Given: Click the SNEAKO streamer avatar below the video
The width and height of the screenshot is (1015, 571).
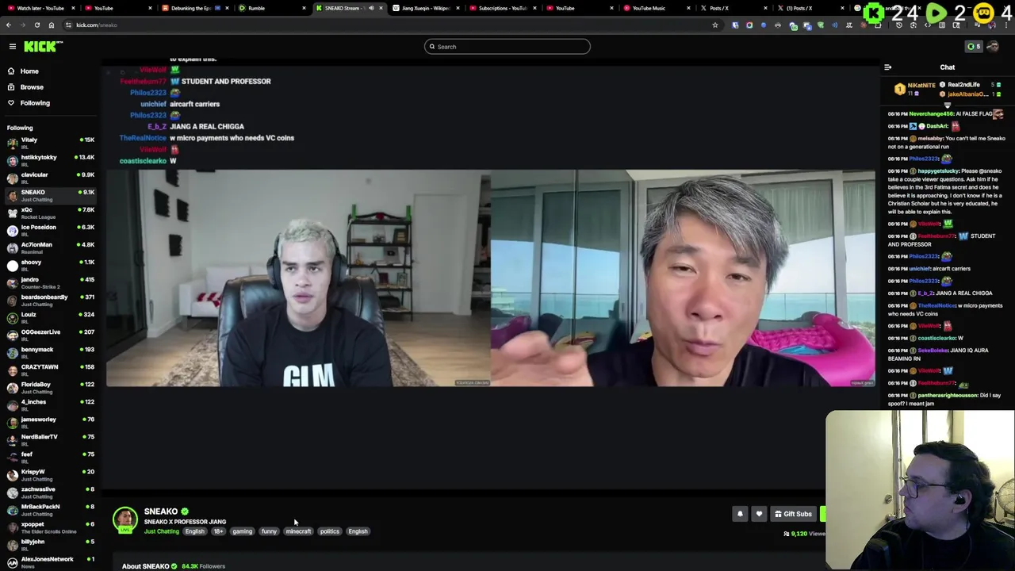Looking at the screenshot, I should pos(124,519).
